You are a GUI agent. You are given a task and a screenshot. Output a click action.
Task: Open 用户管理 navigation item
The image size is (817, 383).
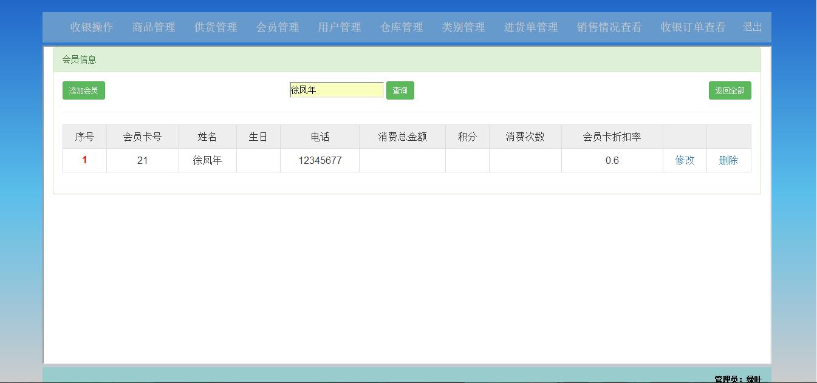click(340, 27)
